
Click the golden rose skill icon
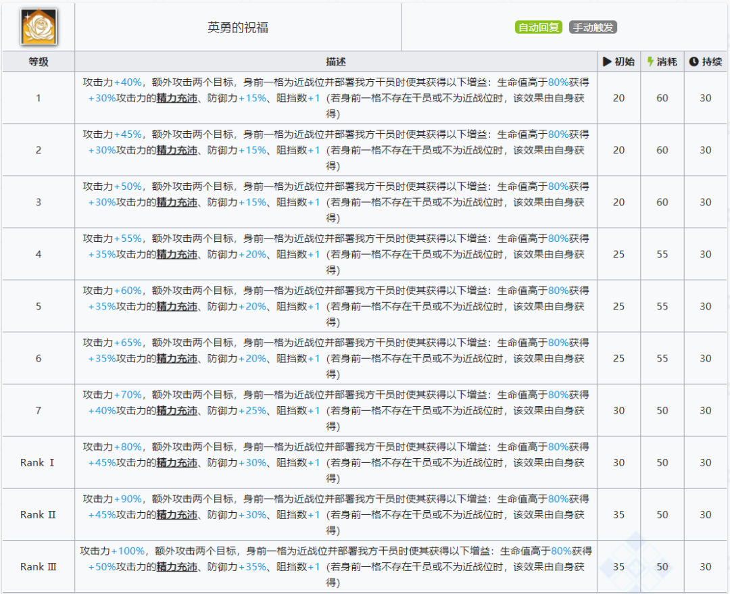[39, 28]
